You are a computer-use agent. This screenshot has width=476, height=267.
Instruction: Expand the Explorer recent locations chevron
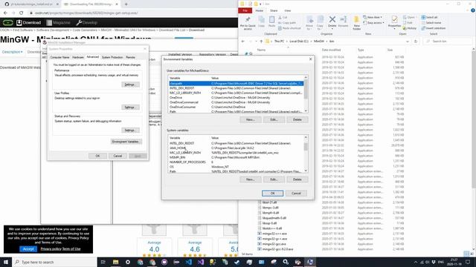click(256, 42)
